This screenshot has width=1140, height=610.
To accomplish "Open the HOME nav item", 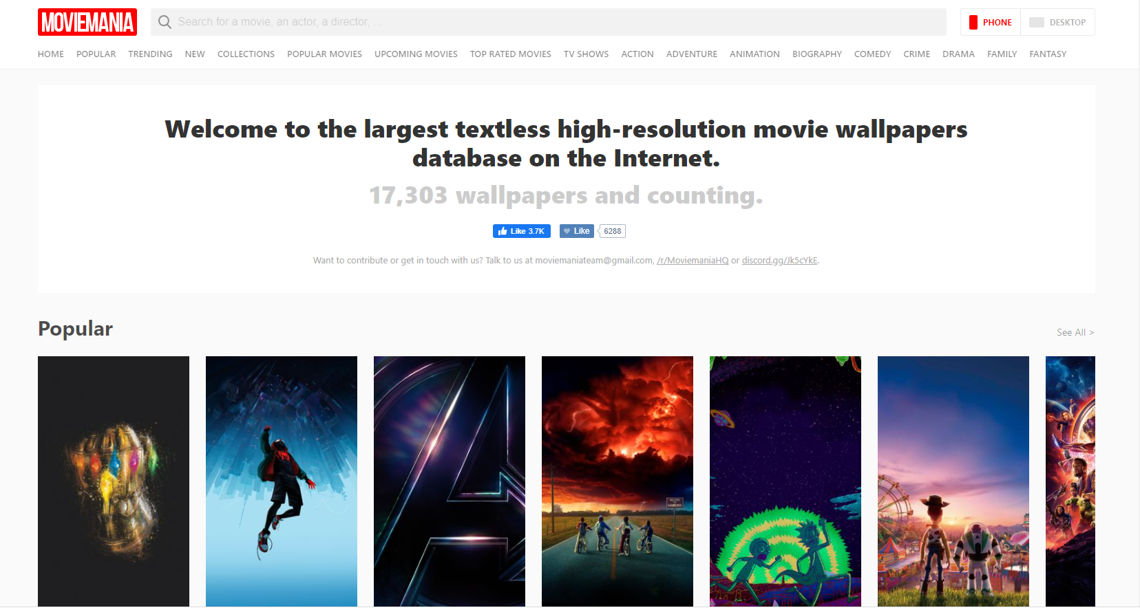I will pos(51,54).
